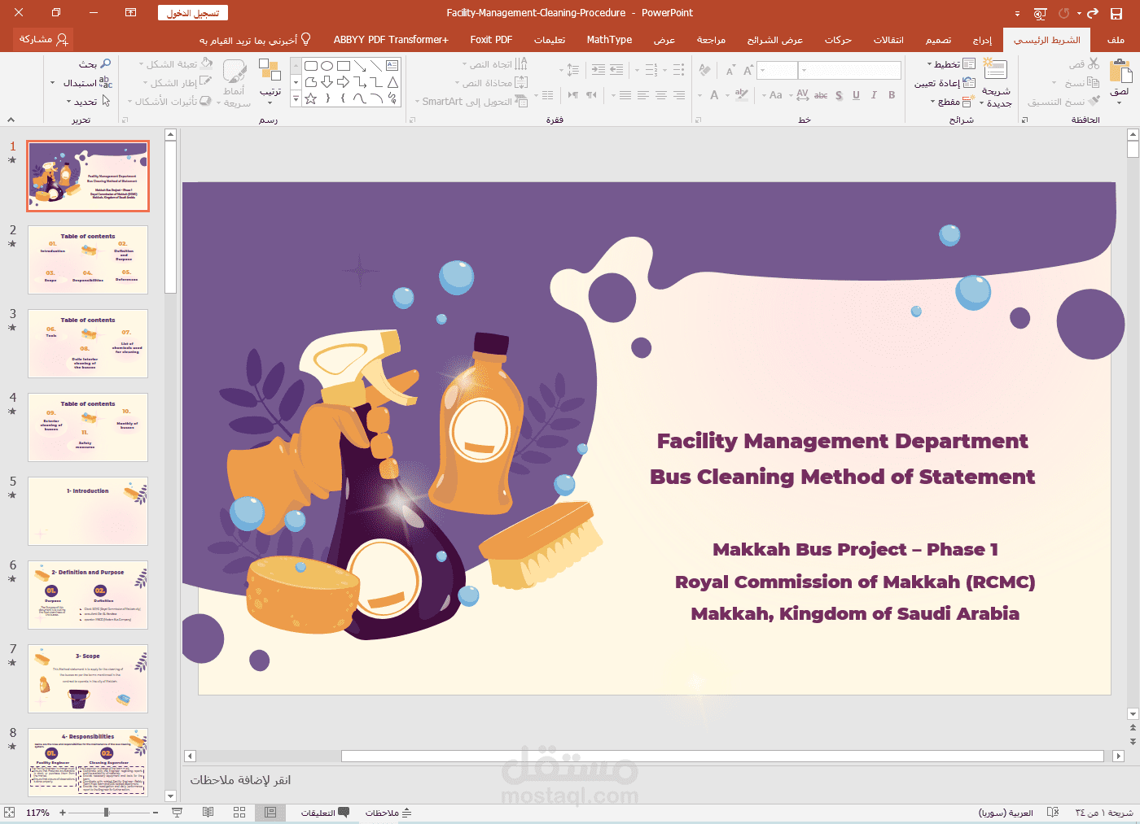Toggle the Notes (ملاحظات) pane button
1140x824 pixels.
click(x=388, y=813)
